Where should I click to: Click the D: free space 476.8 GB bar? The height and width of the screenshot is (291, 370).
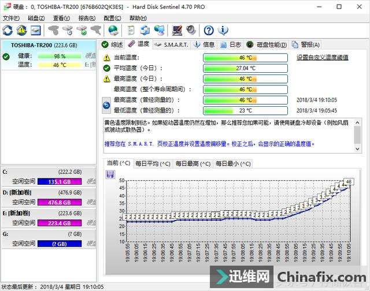coord(60,202)
